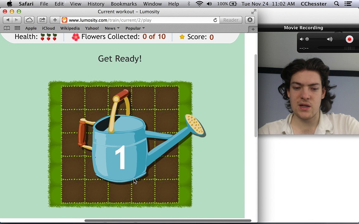Screen dimensions: 359x224
Task: Go forward with Safari's forward arrow
Action: click(x=17, y=20)
